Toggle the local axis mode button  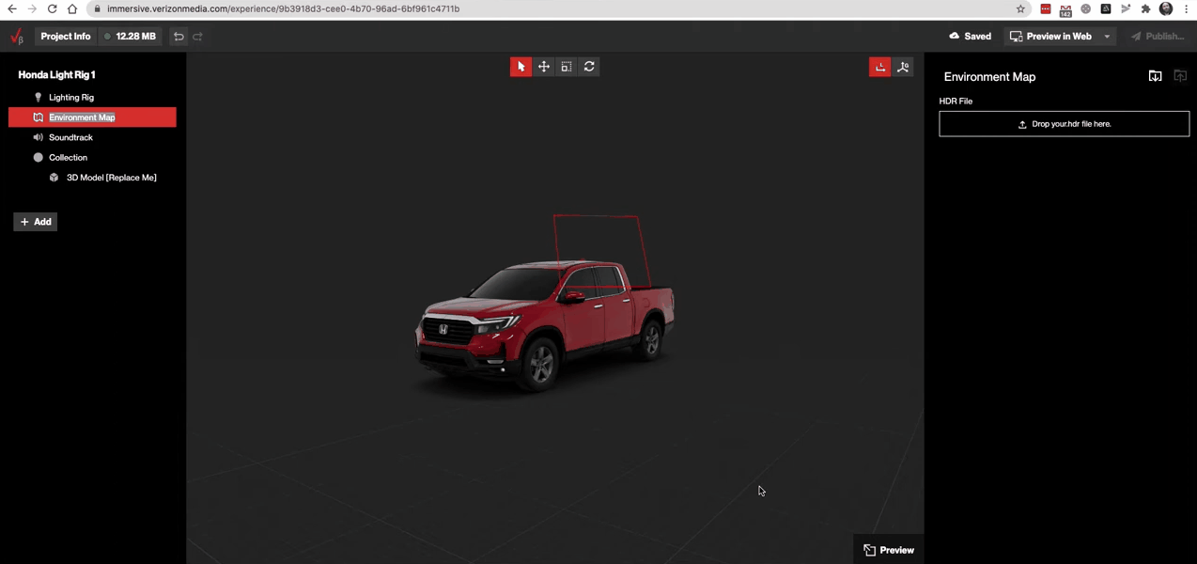pyautogui.click(x=879, y=67)
